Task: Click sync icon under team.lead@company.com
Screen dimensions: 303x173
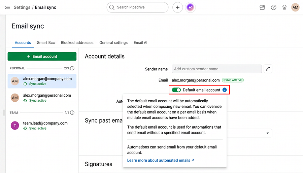Action: pyautogui.click(x=25, y=128)
